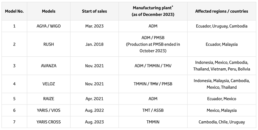
Task: Click the Cambodia, Chile, Uruguay cell
Action: (222, 122)
